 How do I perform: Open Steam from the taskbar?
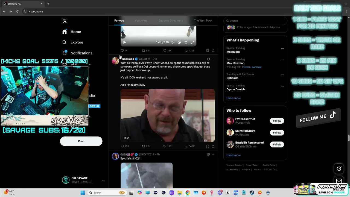[x=252, y=193]
